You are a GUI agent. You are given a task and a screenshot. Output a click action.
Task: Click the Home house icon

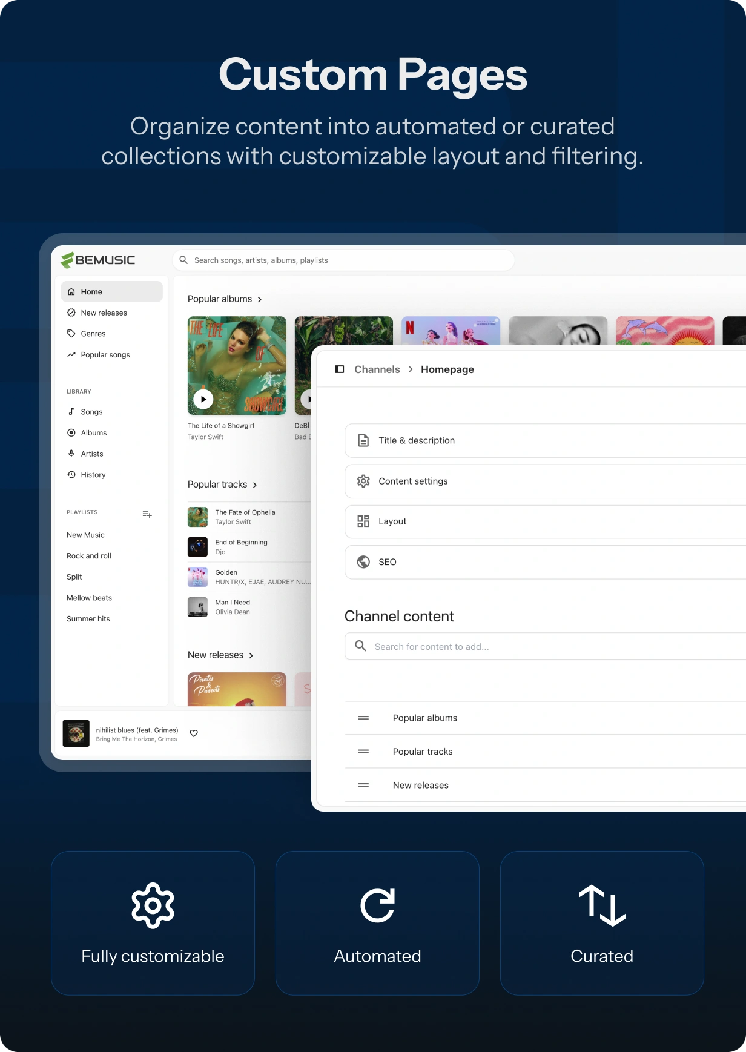tap(71, 291)
